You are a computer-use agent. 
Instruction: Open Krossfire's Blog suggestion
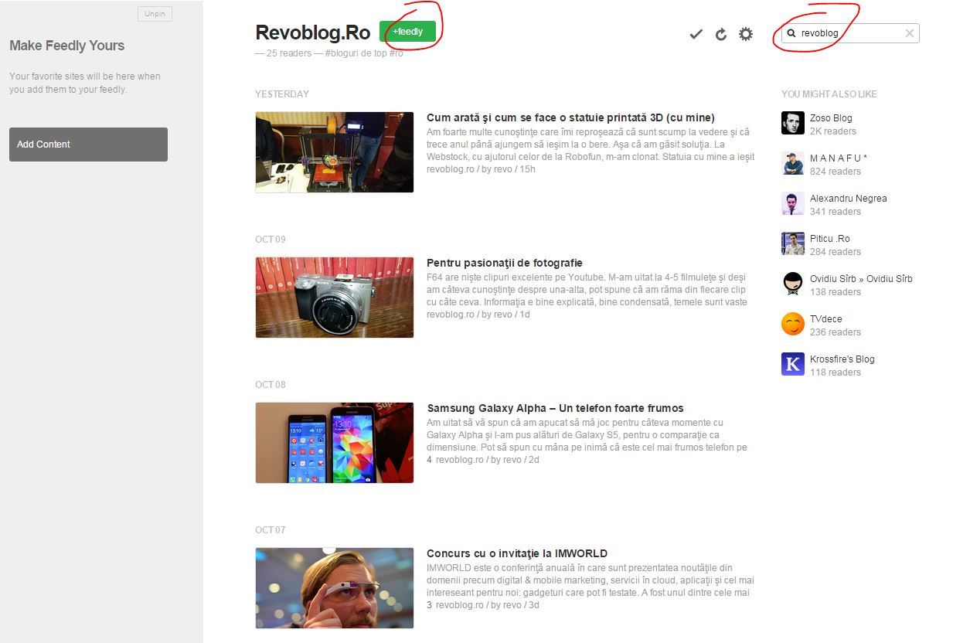pos(842,359)
